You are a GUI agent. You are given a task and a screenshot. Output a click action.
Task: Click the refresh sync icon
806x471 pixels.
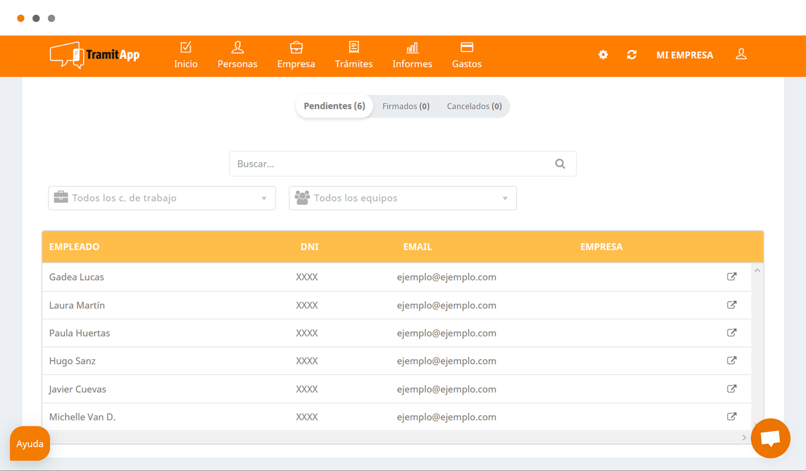coord(631,55)
